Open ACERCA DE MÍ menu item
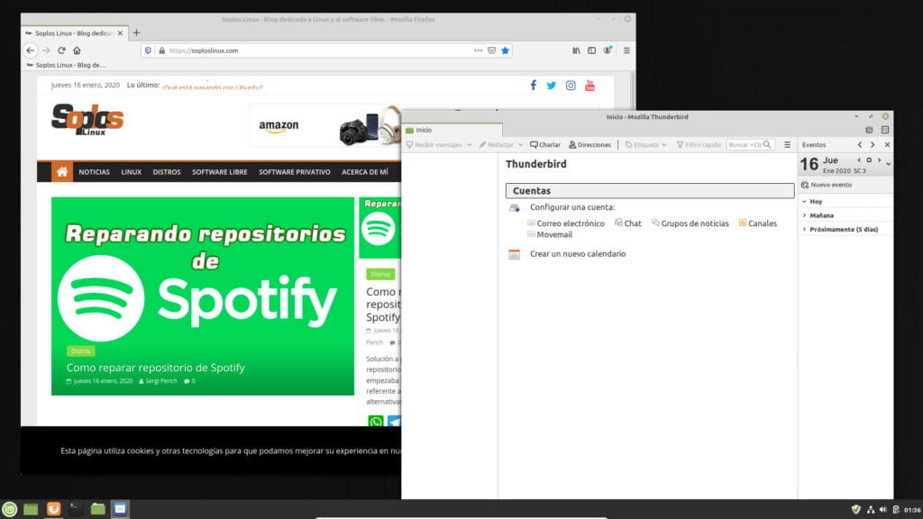Viewport: 923px width, 519px height. (364, 172)
